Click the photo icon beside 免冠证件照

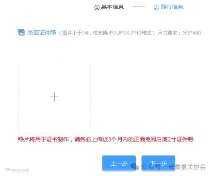pos(21,32)
